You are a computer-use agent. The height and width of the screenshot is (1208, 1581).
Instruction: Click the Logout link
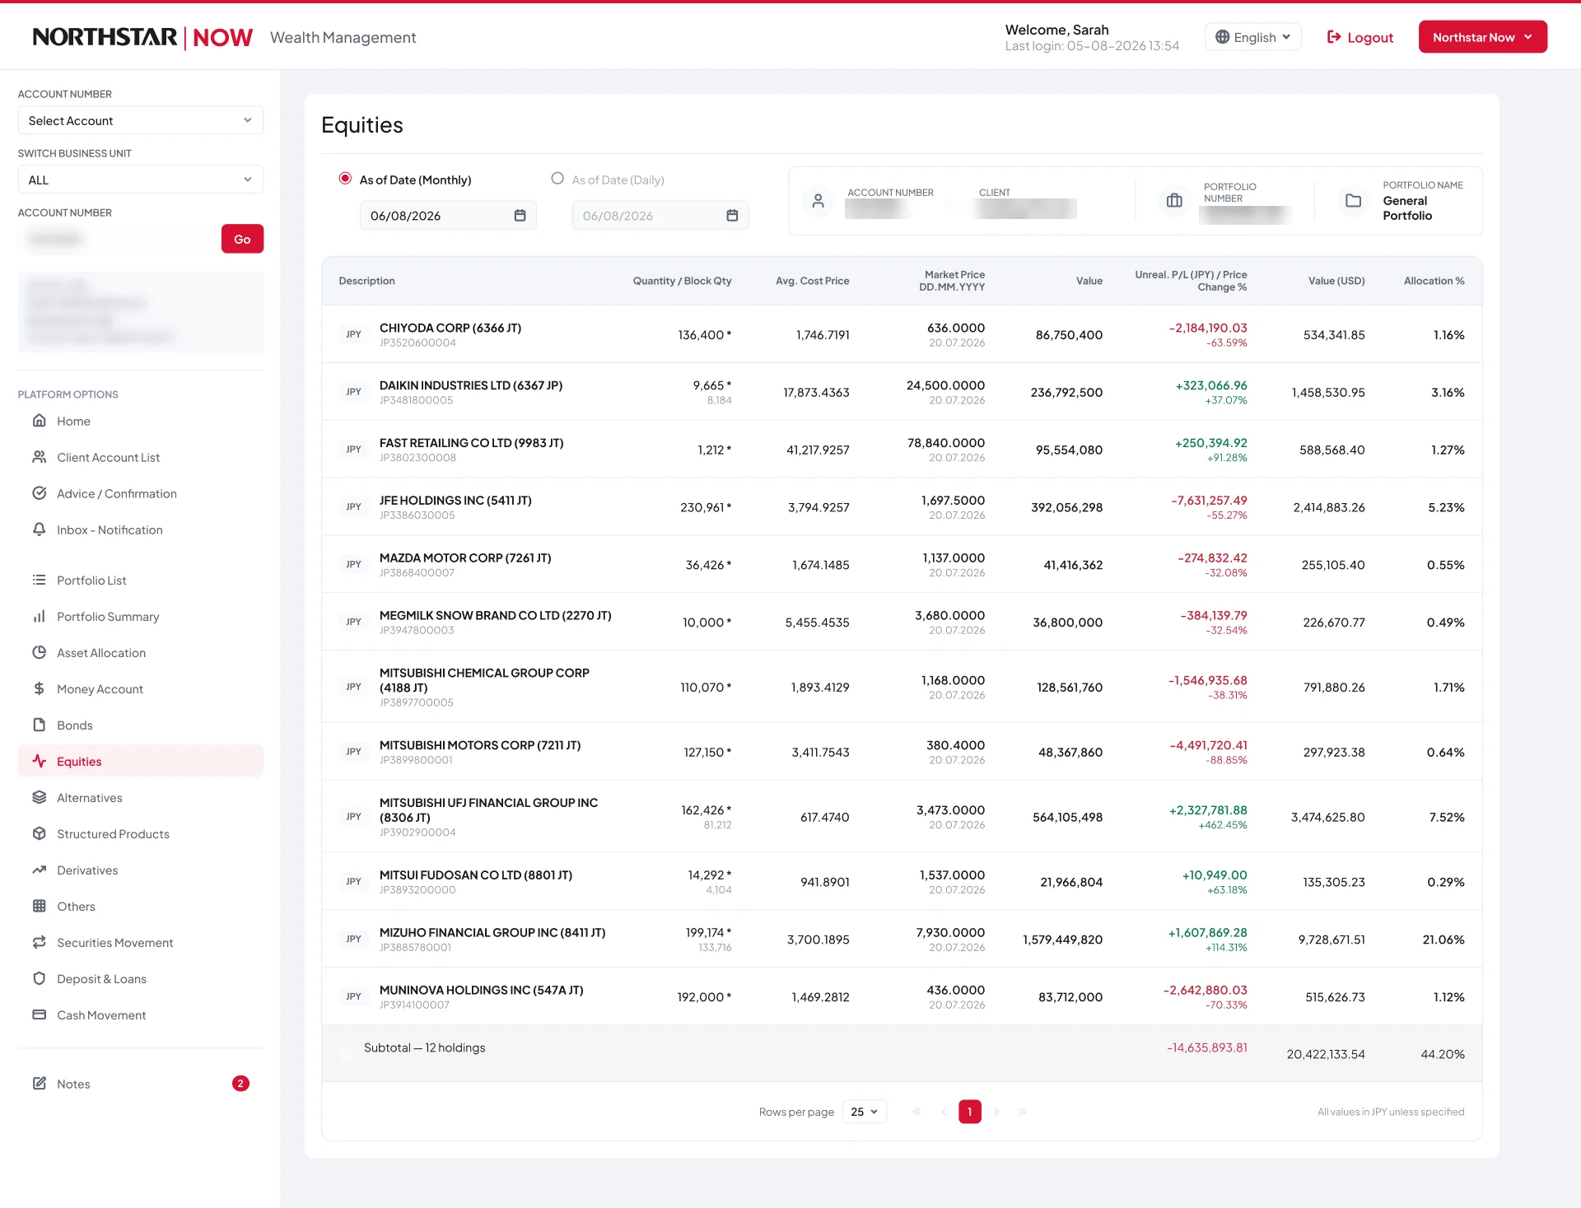[1360, 37]
